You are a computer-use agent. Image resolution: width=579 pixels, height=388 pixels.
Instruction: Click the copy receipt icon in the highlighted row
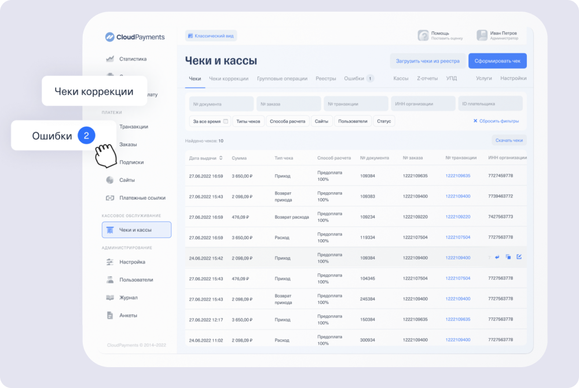[508, 257]
